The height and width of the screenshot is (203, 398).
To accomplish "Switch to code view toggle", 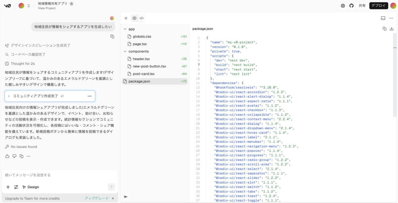I will click(x=142, y=18).
